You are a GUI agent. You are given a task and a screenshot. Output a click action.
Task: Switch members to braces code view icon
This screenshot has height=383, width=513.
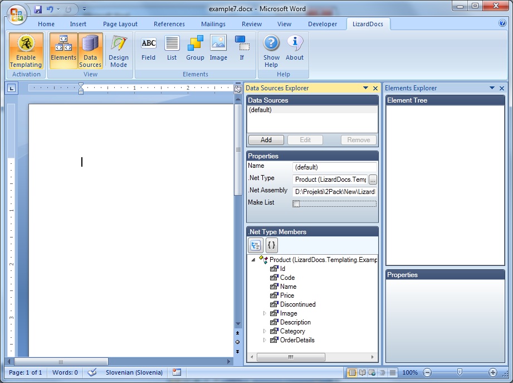[272, 245]
